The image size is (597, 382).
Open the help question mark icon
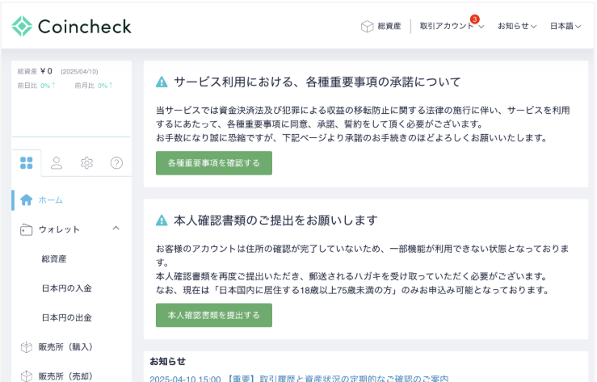[x=116, y=163]
